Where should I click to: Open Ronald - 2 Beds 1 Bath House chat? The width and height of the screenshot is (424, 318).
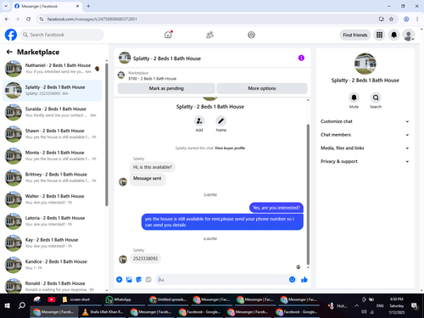[x=53, y=286]
